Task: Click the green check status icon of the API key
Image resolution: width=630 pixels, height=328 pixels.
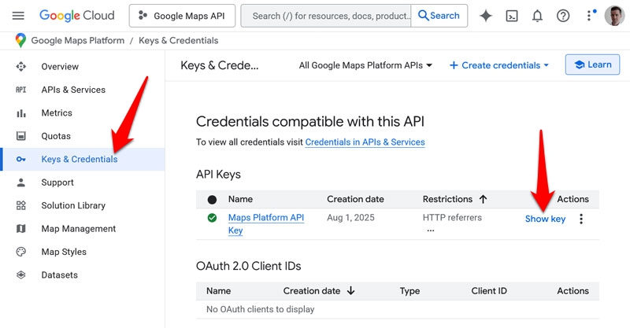Action: coord(212,218)
